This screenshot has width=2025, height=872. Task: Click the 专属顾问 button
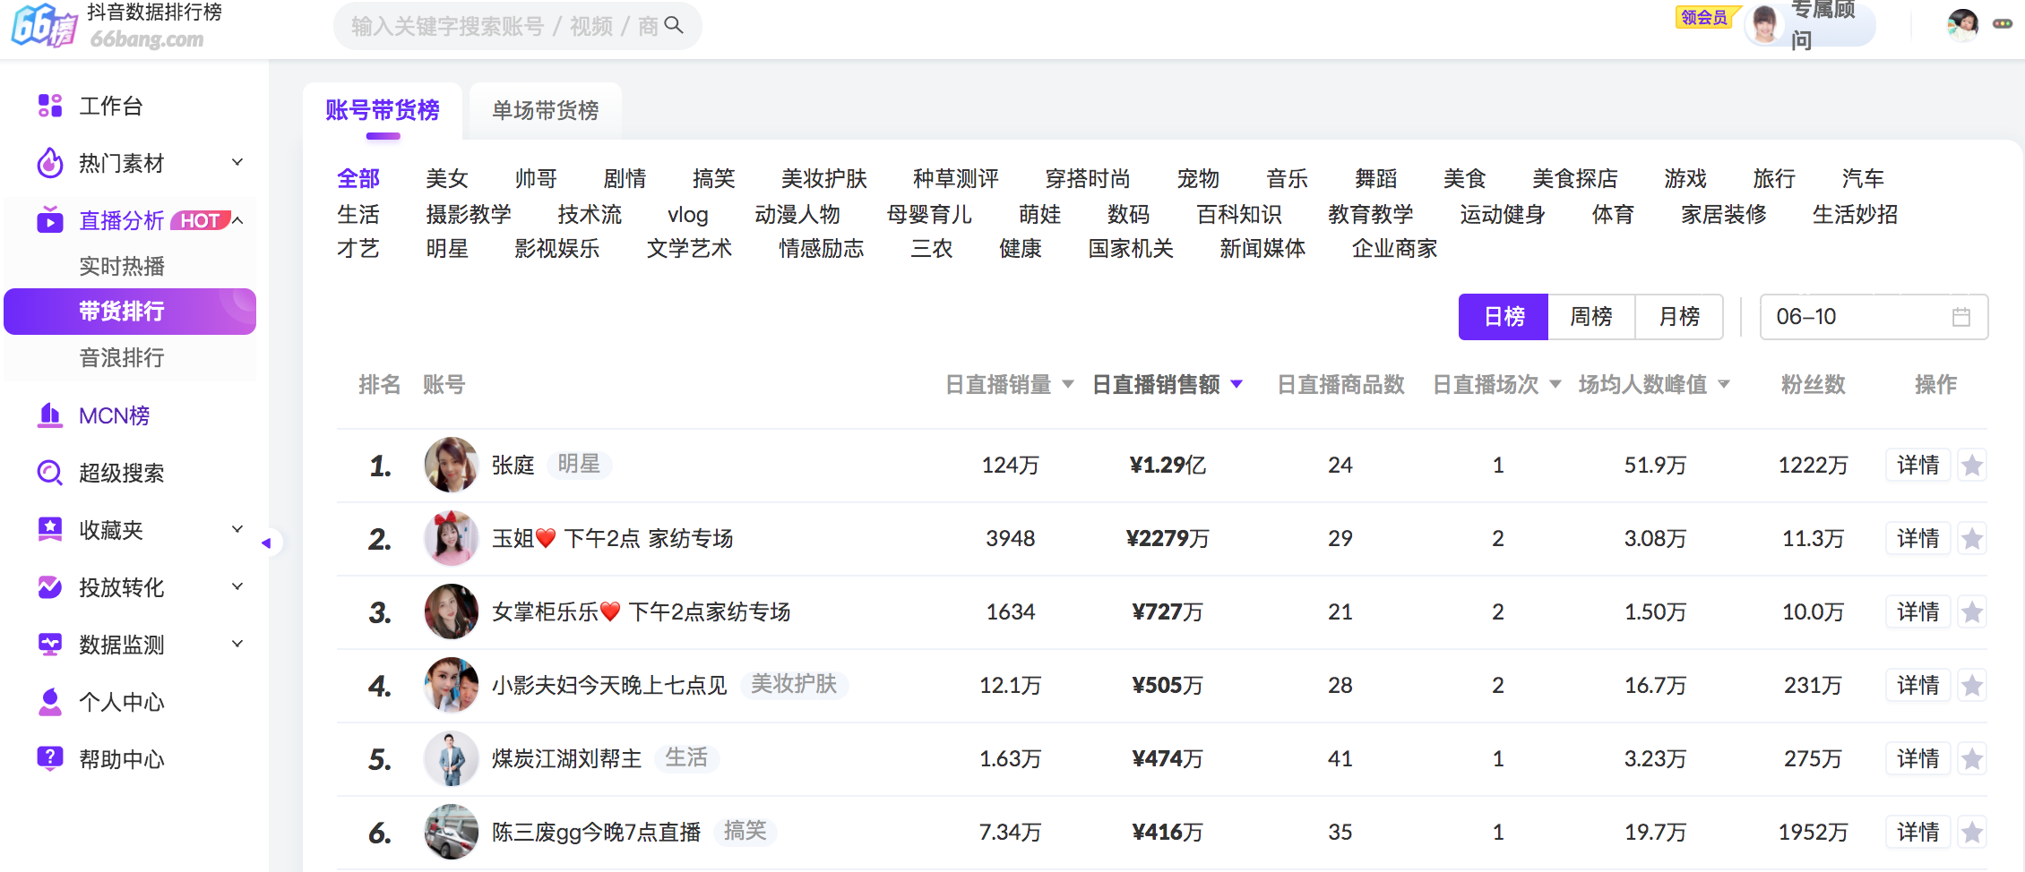coord(1811,24)
